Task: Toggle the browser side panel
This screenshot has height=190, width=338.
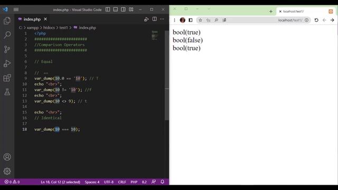Action: (x=191, y=20)
